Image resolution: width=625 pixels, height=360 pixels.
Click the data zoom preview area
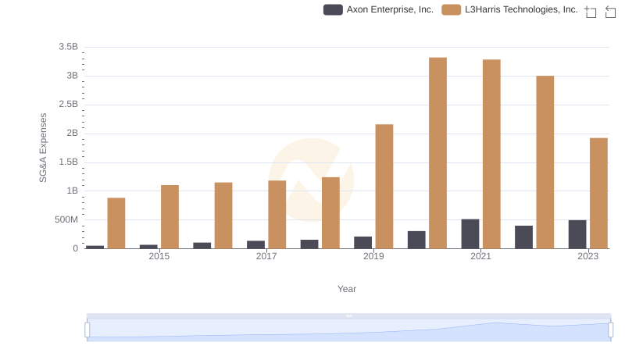pyautogui.click(x=348, y=330)
